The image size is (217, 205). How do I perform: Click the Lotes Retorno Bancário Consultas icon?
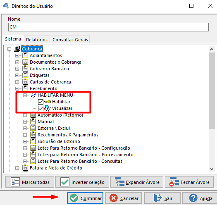tap(33, 161)
